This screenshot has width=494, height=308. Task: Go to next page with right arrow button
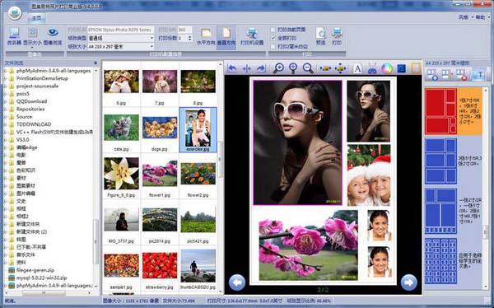pos(408,282)
